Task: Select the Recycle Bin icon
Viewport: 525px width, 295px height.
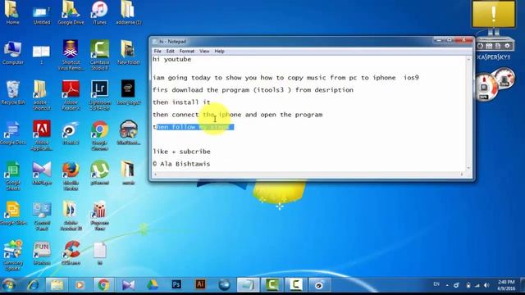Action: [x=13, y=93]
